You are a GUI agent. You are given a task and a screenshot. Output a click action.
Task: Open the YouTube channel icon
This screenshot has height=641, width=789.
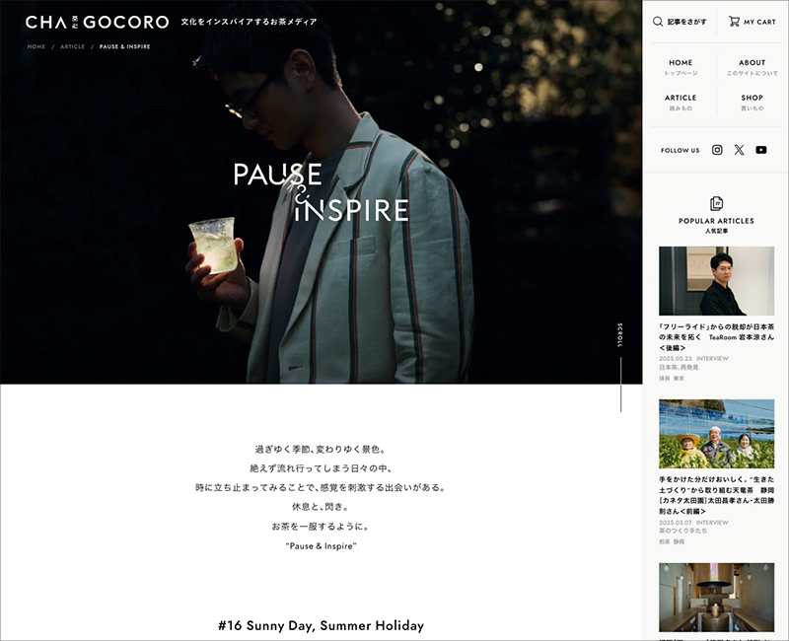pyautogui.click(x=760, y=150)
